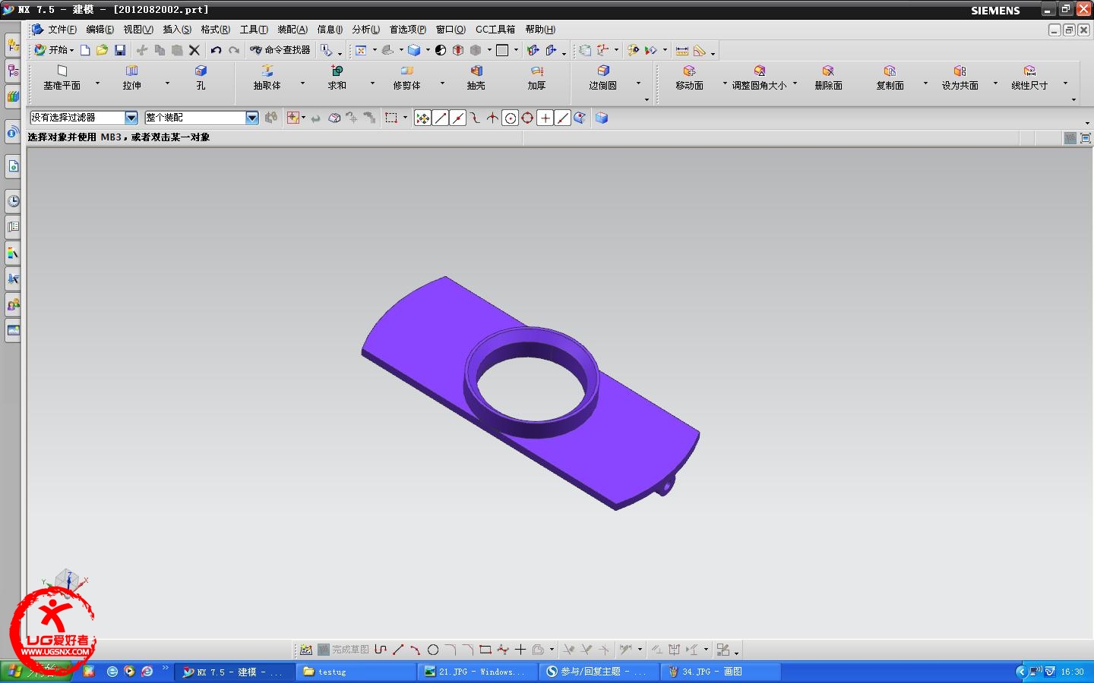Click the sketch Profile tool icon
Viewport: 1094px width, 683px height.
point(381,650)
